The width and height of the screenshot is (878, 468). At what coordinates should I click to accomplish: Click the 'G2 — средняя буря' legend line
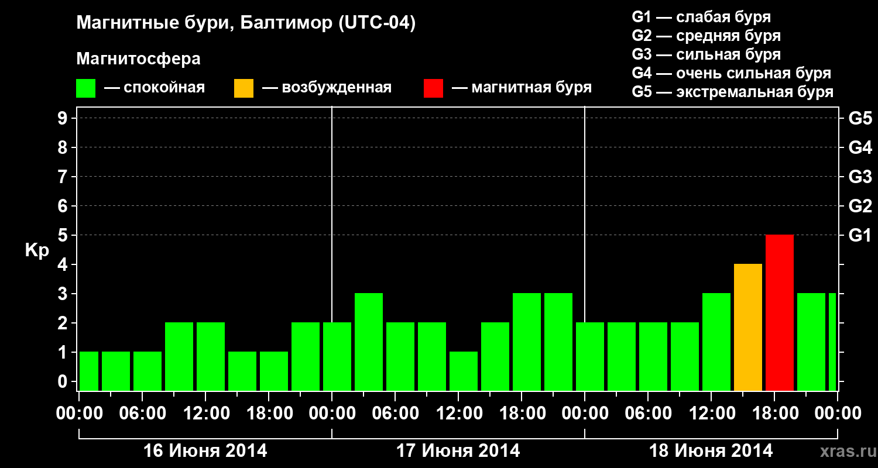click(706, 36)
